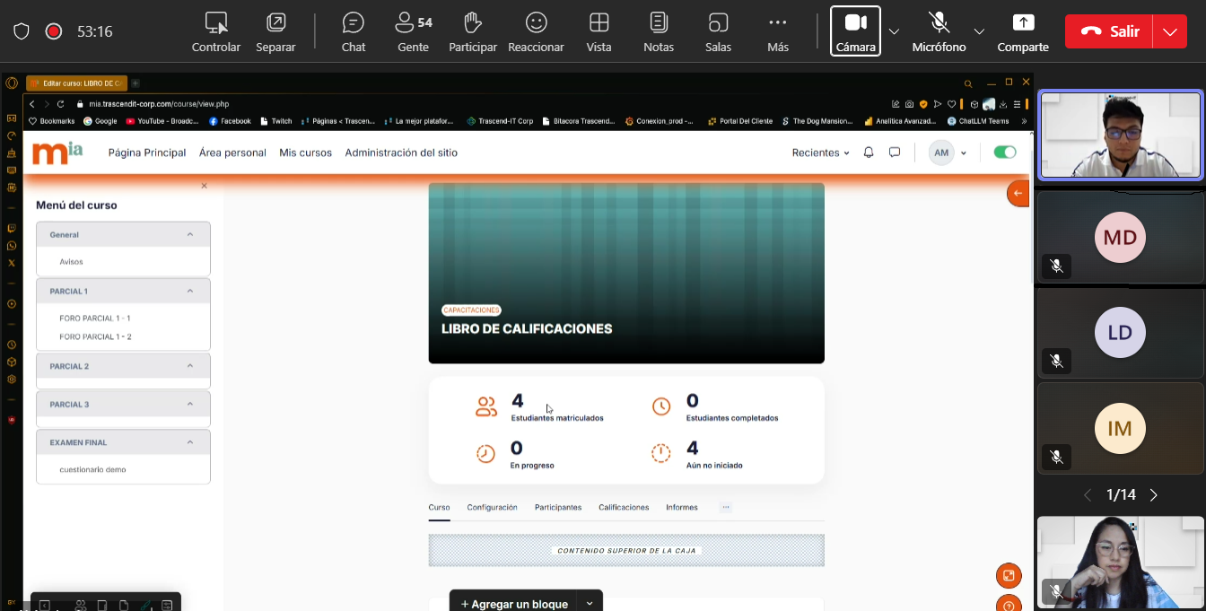This screenshot has width=1206, height=611.
Task: Expand the Recientes dropdown
Action: click(x=820, y=153)
